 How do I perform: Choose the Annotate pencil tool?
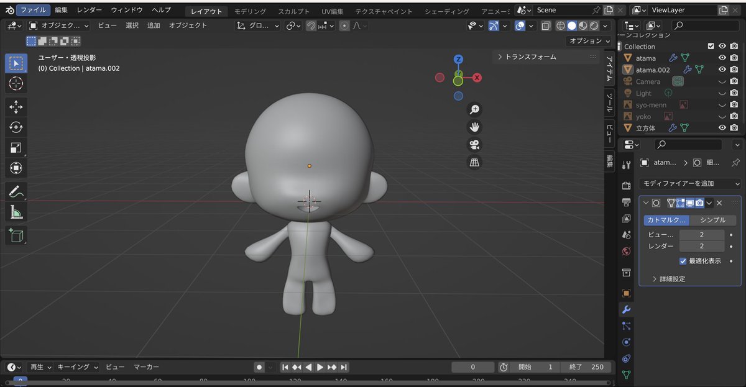coord(16,192)
